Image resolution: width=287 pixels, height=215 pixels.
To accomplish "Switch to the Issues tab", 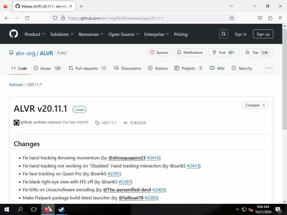I will pos(48,68).
